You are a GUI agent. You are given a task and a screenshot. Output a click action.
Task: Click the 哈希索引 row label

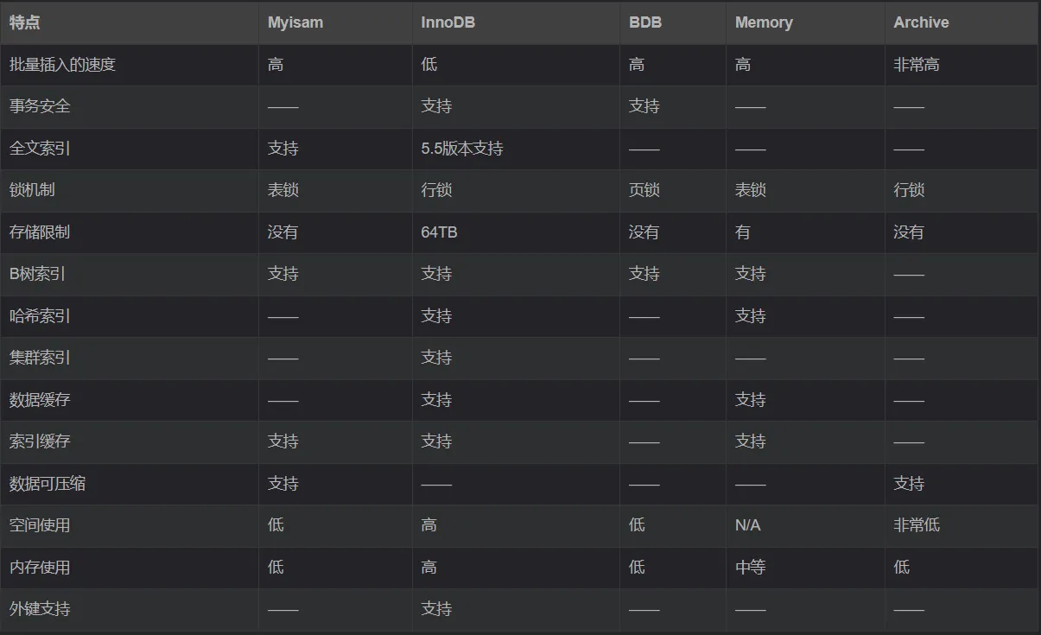pyautogui.click(x=40, y=316)
